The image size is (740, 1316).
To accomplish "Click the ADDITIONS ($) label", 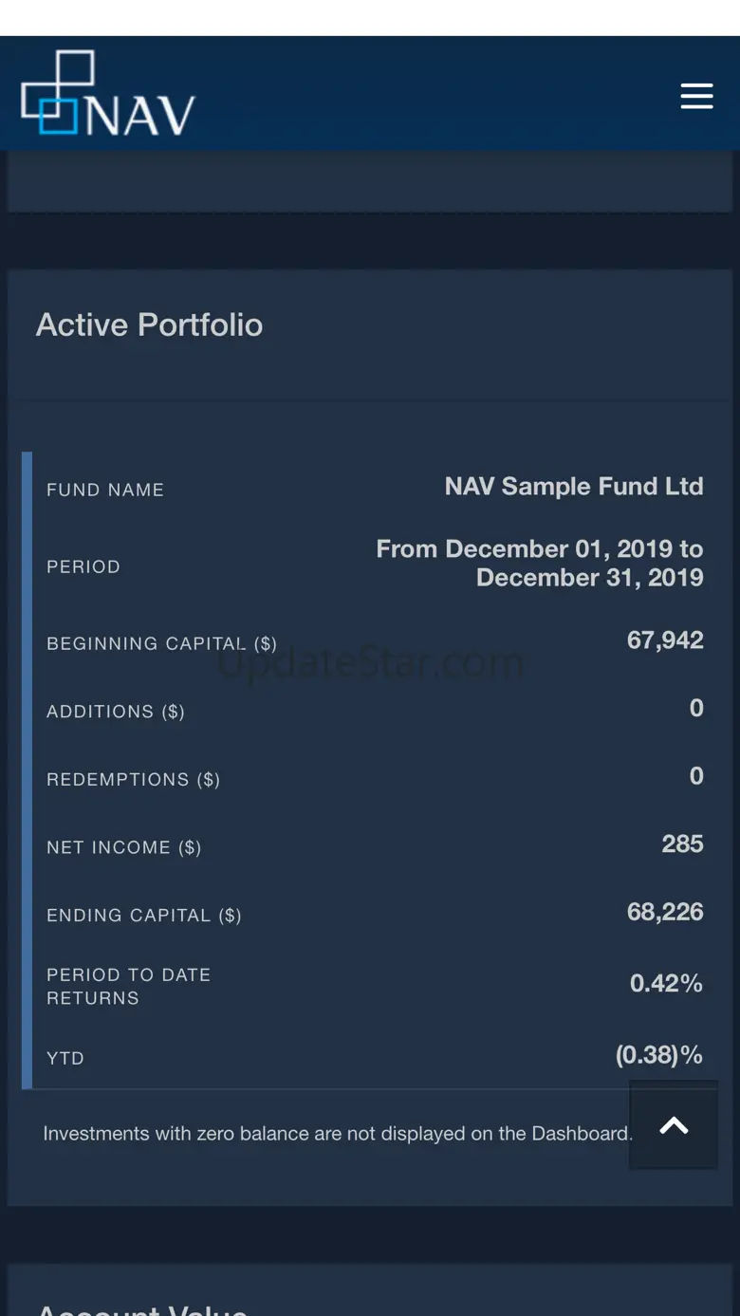I will point(116,712).
